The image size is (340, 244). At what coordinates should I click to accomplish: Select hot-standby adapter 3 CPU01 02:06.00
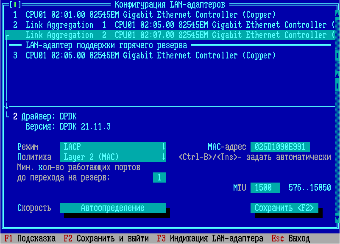coord(144,55)
